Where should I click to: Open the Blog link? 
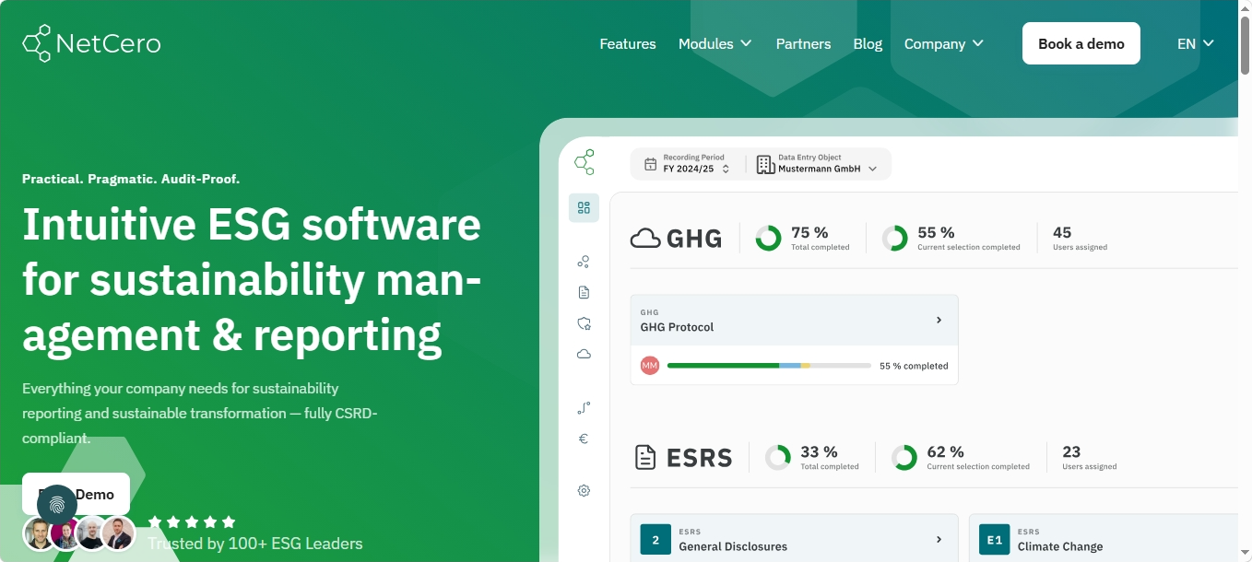[x=868, y=43]
